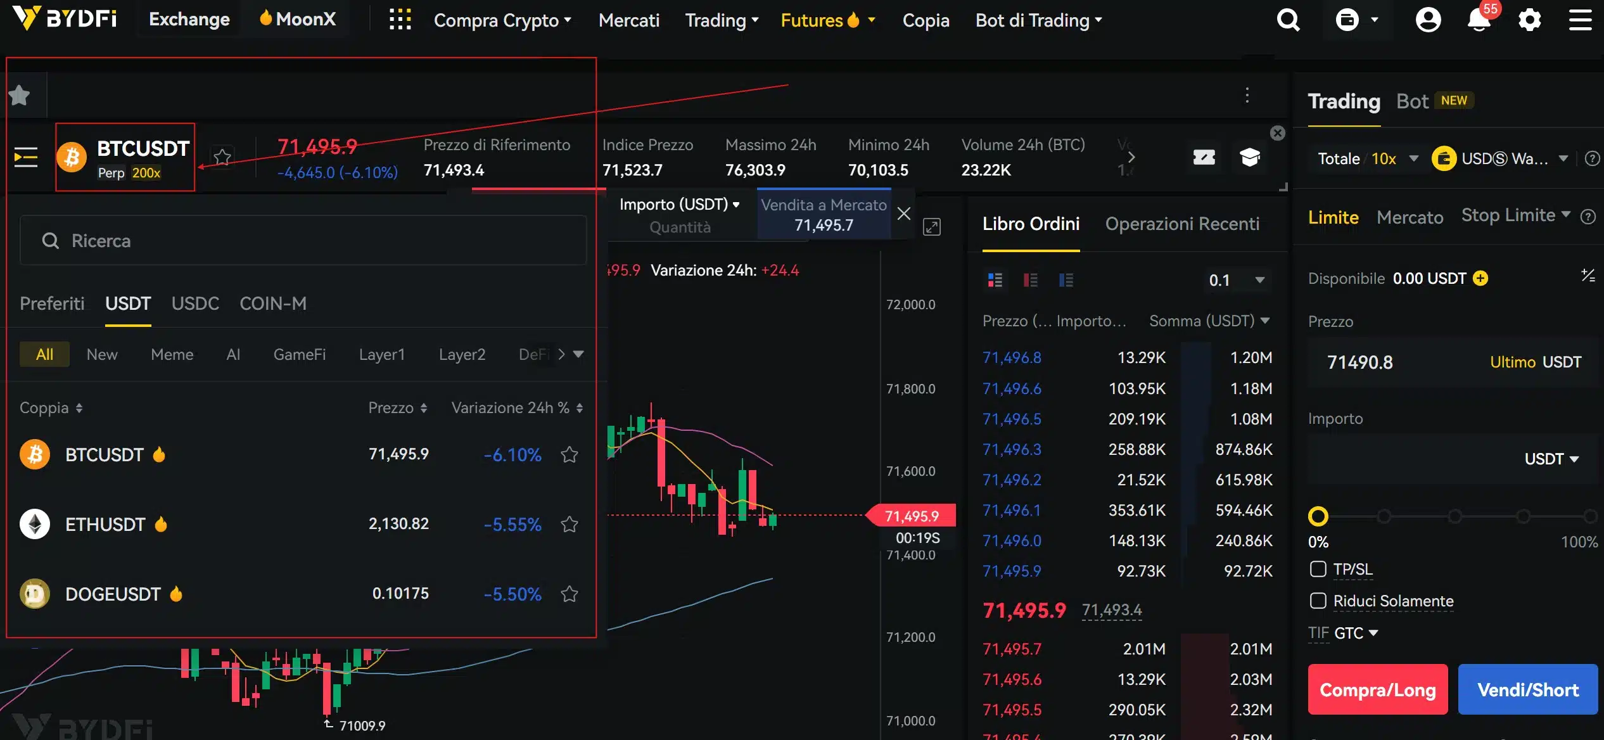Open the 0.1 price precision dropdown
1604x740 pixels.
pyautogui.click(x=1235, y=280)
